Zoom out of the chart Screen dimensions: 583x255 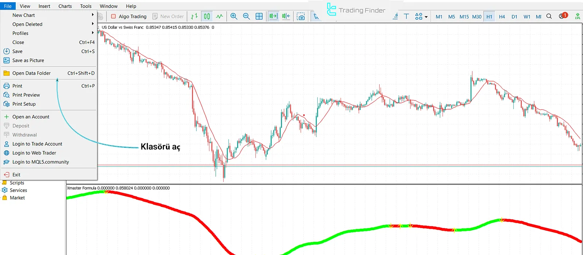coord(246,16)
